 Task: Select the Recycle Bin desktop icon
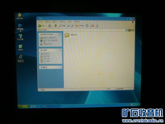[20, 48]
